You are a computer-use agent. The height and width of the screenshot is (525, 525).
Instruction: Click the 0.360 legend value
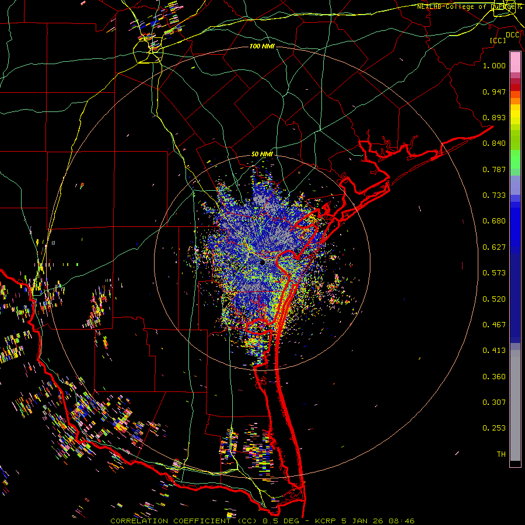(494, 377)
